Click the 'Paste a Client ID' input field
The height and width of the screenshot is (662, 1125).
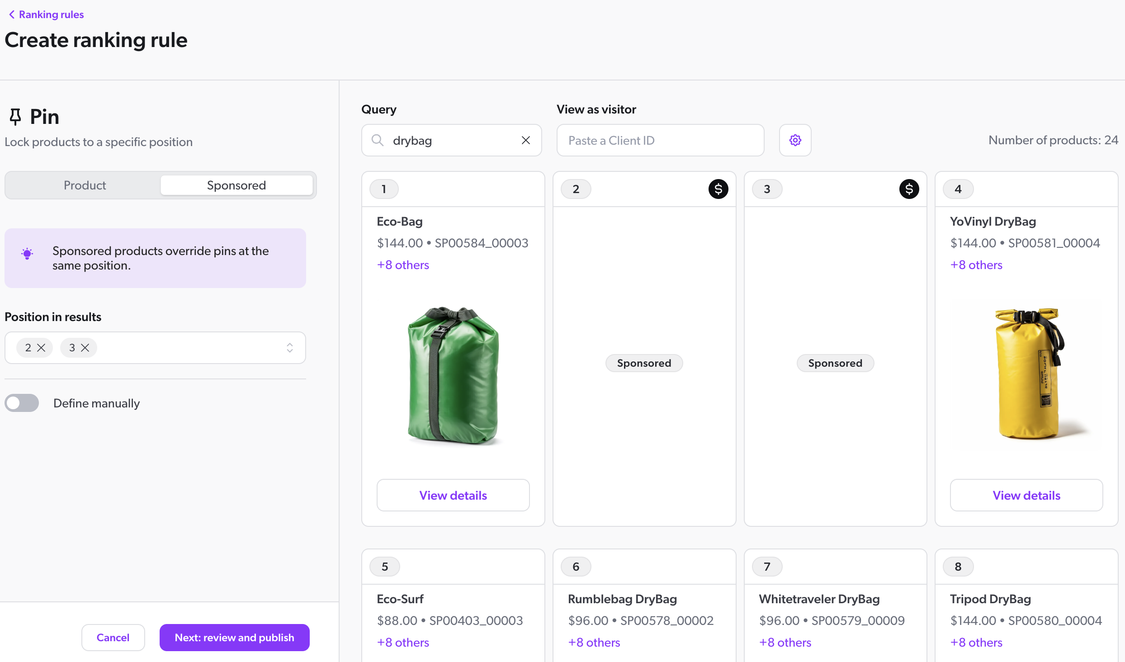click(660, 140)
